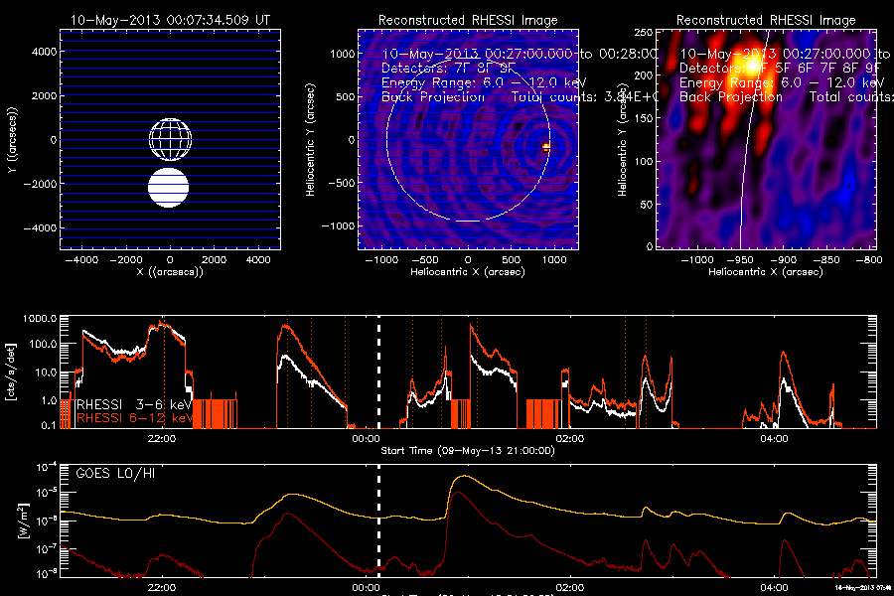Click the white dashed time marker in the GOES plot
This screenshot has width=894, height=596.
[379, 521]
